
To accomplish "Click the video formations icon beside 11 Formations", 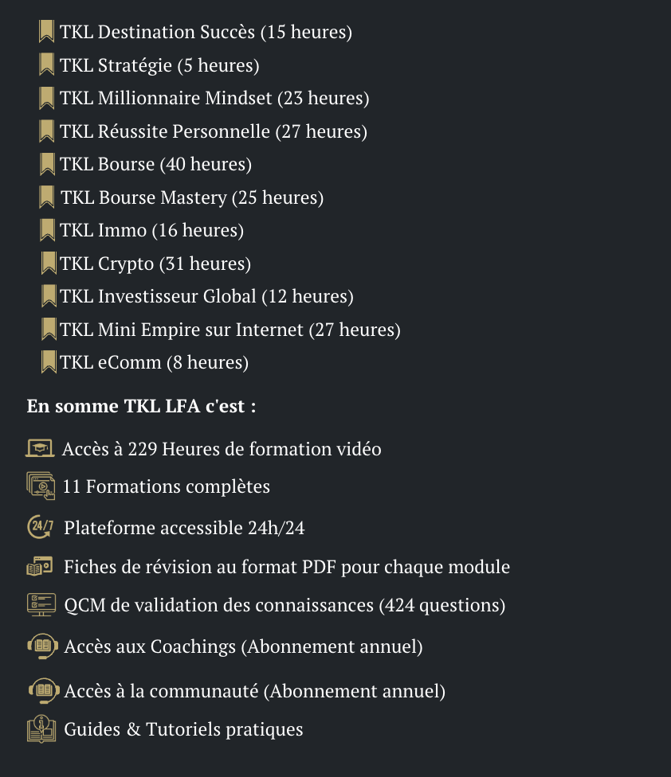I will pos(41,486).
